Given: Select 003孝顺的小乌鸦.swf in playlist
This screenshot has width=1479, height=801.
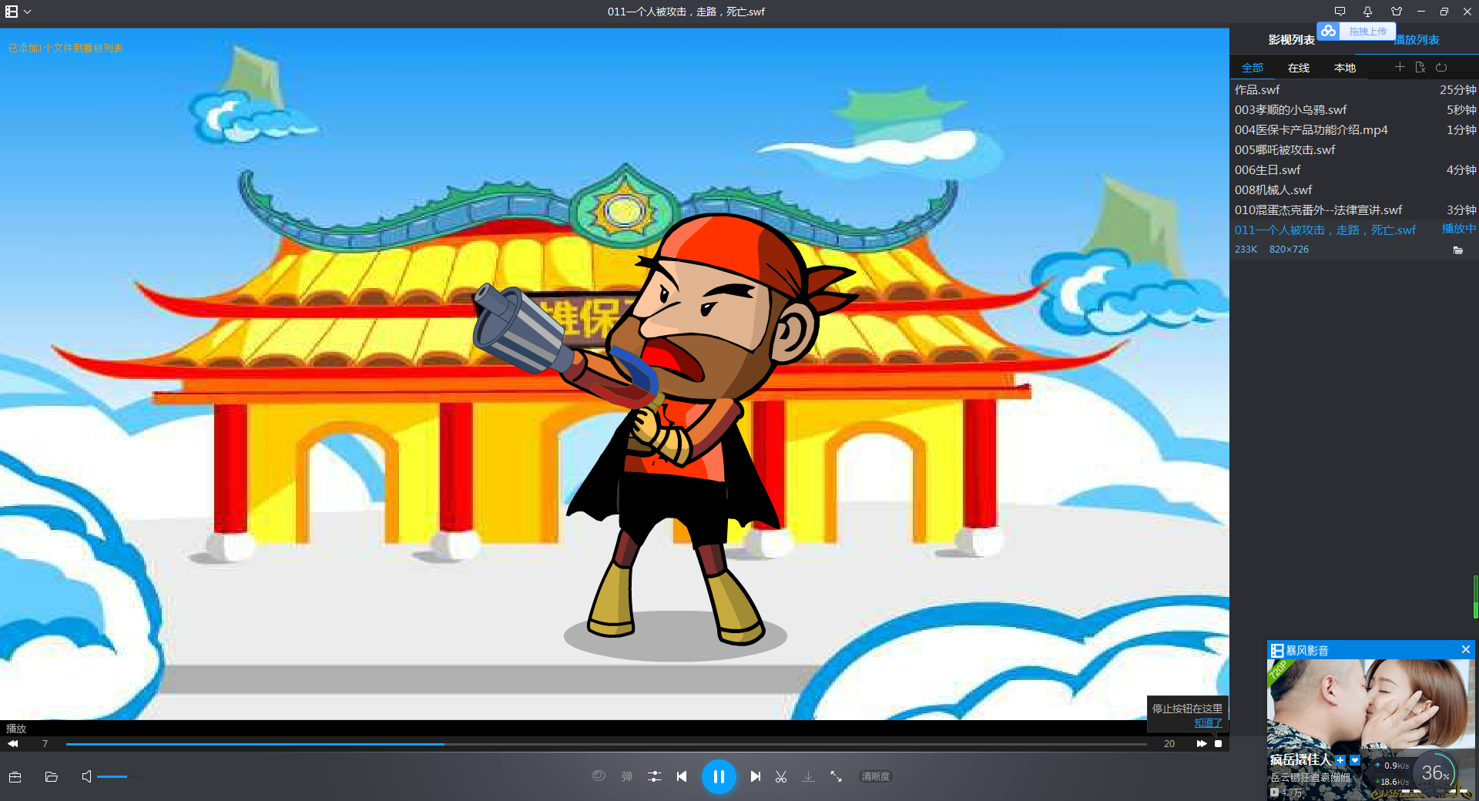Looking at the screenshot, I should point(1354,109).
